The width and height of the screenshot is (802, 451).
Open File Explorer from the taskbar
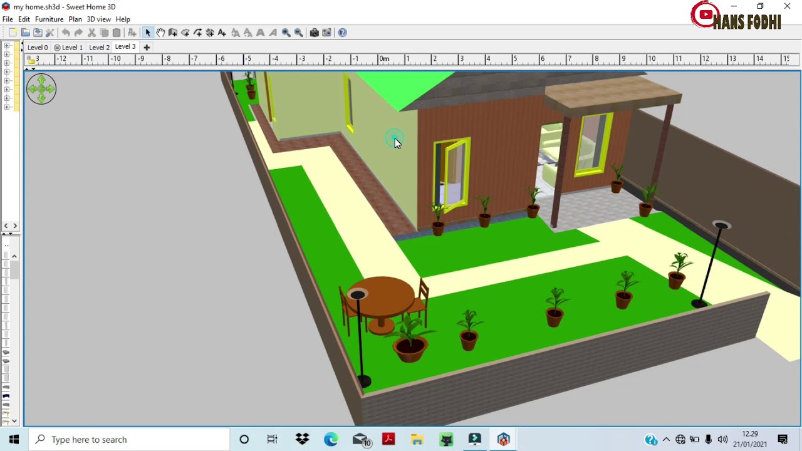point(417,440)
